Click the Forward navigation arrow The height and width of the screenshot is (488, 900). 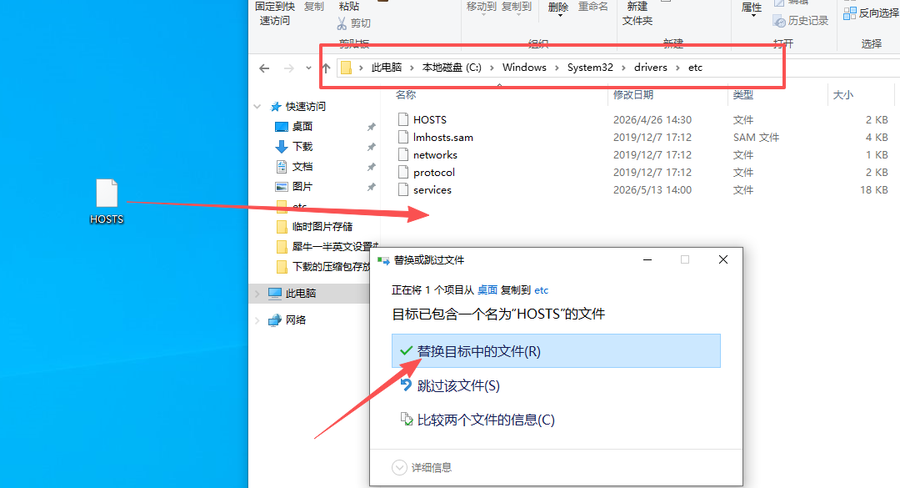pyautogui.click(x=288, y=68)
